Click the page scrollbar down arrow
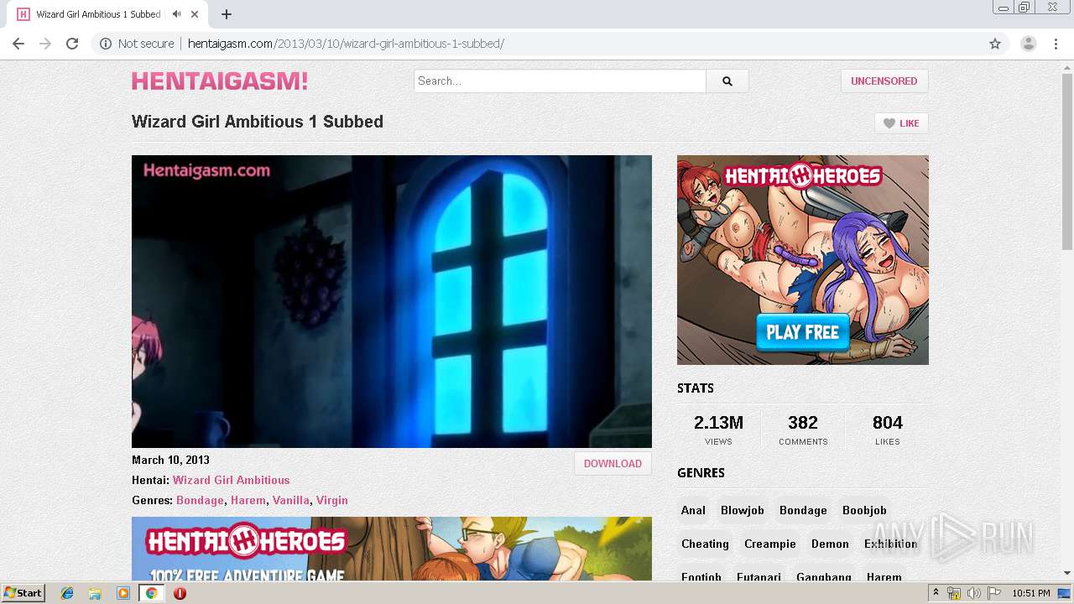Screen dimensions: 1074x604 tap(1066, 573)
